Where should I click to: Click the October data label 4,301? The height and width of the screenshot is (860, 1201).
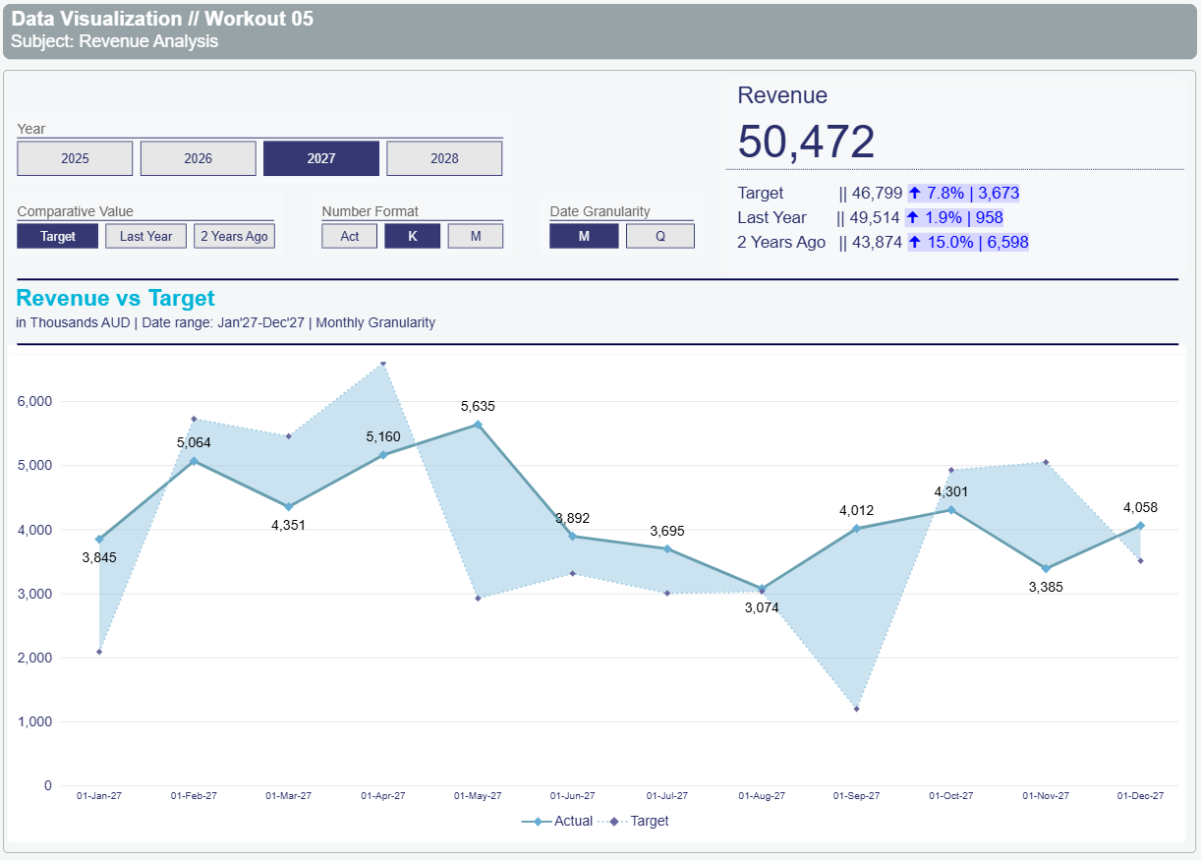point(951,491)
